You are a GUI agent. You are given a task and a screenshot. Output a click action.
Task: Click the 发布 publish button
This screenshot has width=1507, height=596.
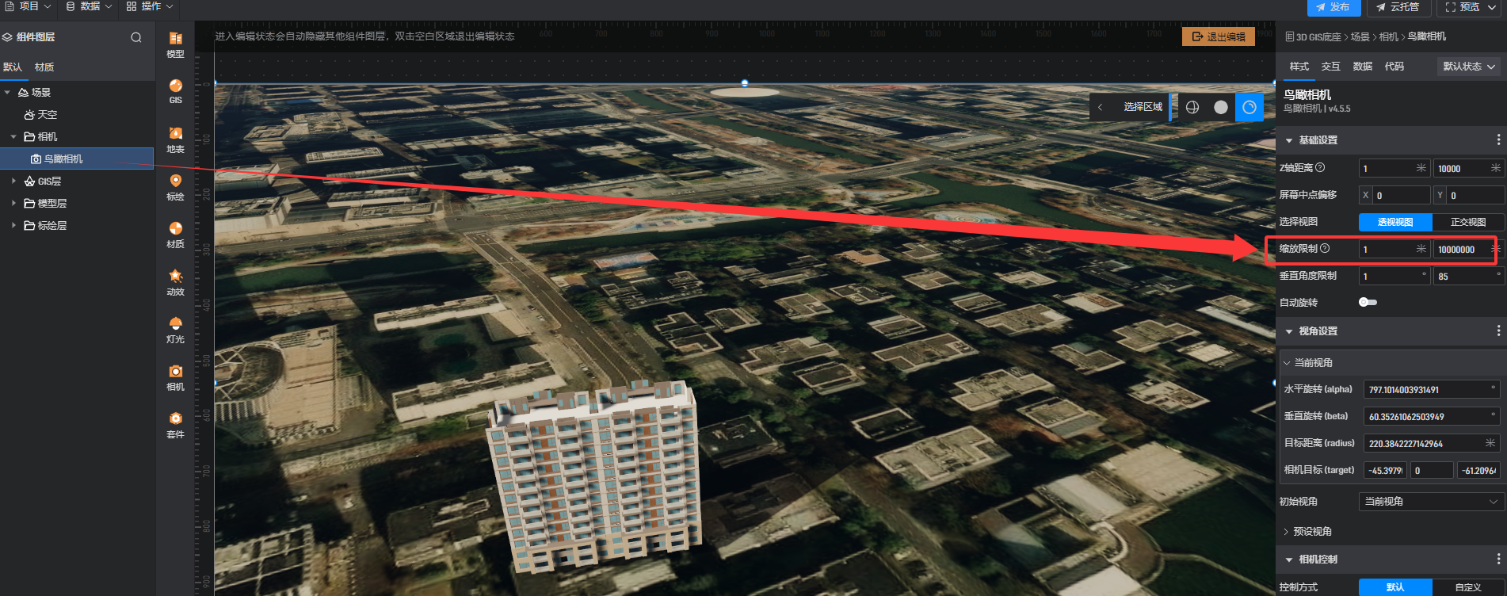point(1333,7)
